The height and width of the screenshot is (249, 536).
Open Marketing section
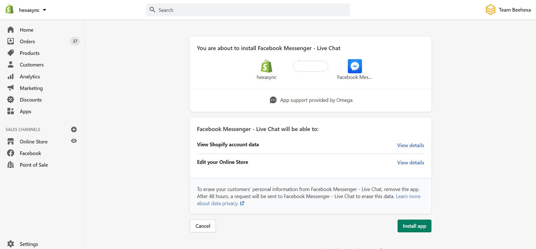point(31,88)
